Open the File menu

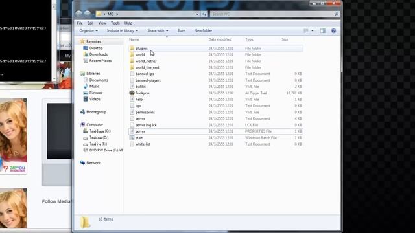[x=80, y=23]
